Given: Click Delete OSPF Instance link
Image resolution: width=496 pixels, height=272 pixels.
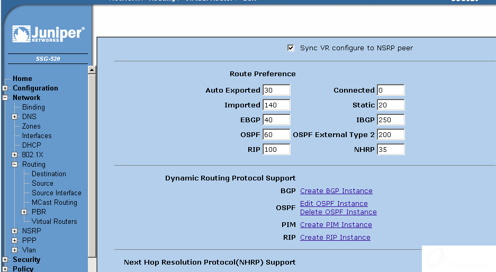Looking at the screenshot, I should 338,212.
